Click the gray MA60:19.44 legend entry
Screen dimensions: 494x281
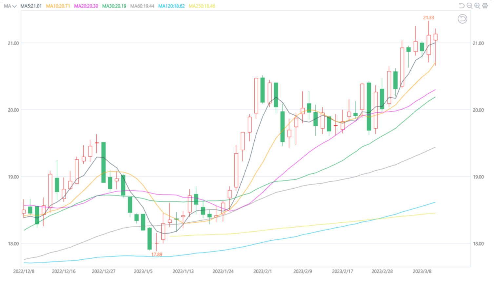point(142,6)
